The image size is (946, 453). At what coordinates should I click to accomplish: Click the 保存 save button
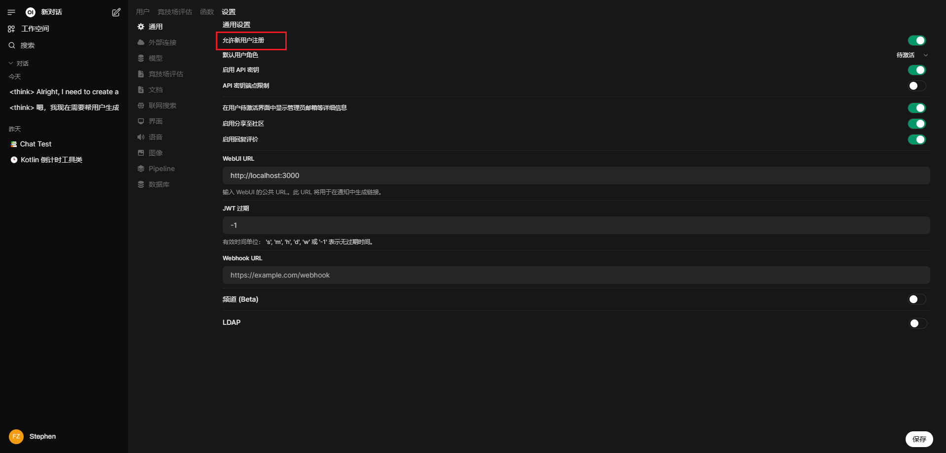coord(919,439)
